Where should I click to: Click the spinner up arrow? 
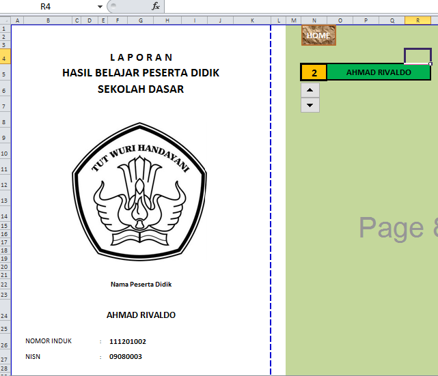[310, 90]
